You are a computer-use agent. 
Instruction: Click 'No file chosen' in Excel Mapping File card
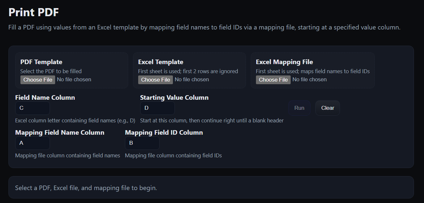[309, 80]
